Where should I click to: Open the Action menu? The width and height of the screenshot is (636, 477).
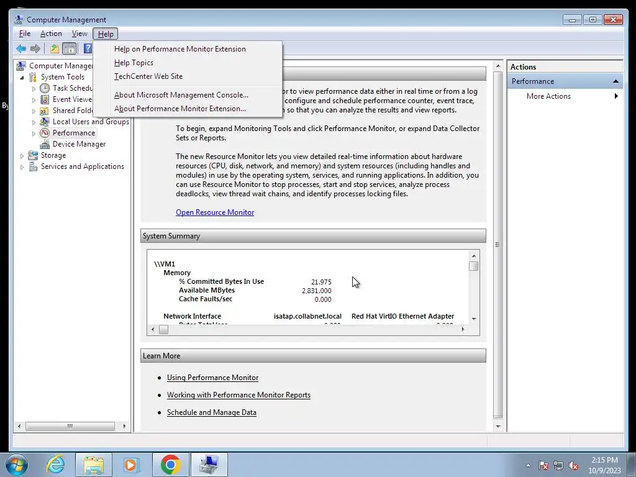pyautogui.click(x=51, y=34)
